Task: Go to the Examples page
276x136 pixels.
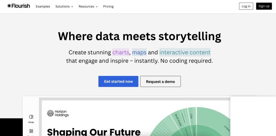Action: 43,6
